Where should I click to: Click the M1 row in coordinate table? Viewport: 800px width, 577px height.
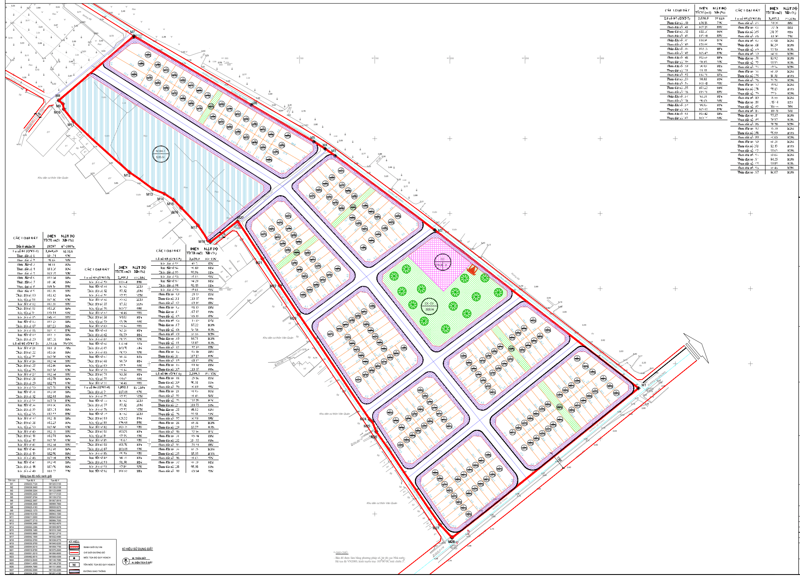(36, 484)
